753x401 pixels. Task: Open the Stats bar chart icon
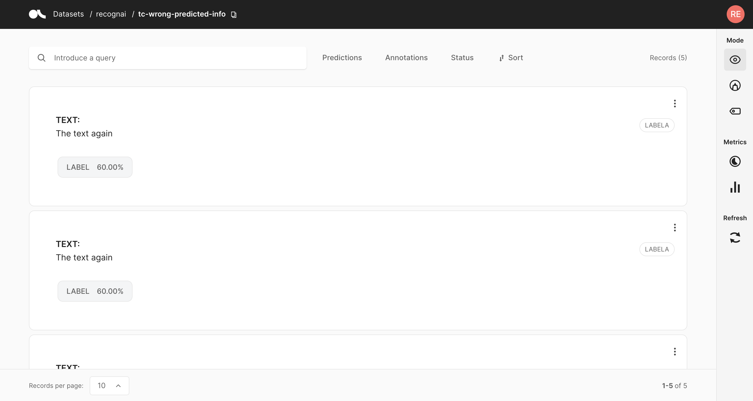pyautogui.click(x=735, y=187)
